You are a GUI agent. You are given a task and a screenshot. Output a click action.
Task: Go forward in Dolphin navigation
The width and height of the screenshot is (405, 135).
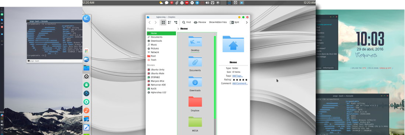point(155,23)
